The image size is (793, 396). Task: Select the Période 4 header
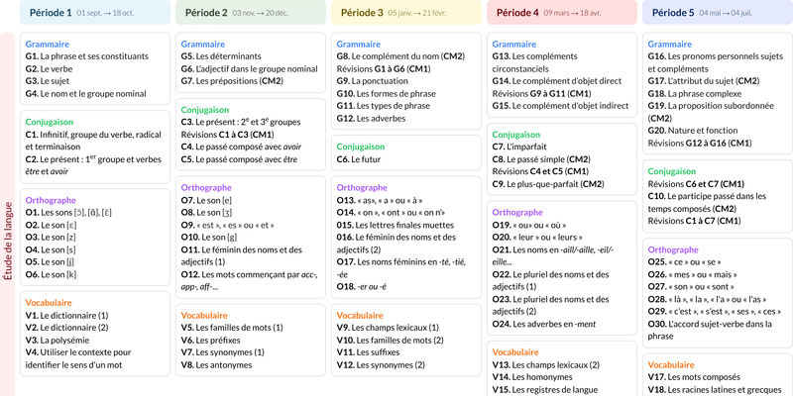tap(562, 12)
